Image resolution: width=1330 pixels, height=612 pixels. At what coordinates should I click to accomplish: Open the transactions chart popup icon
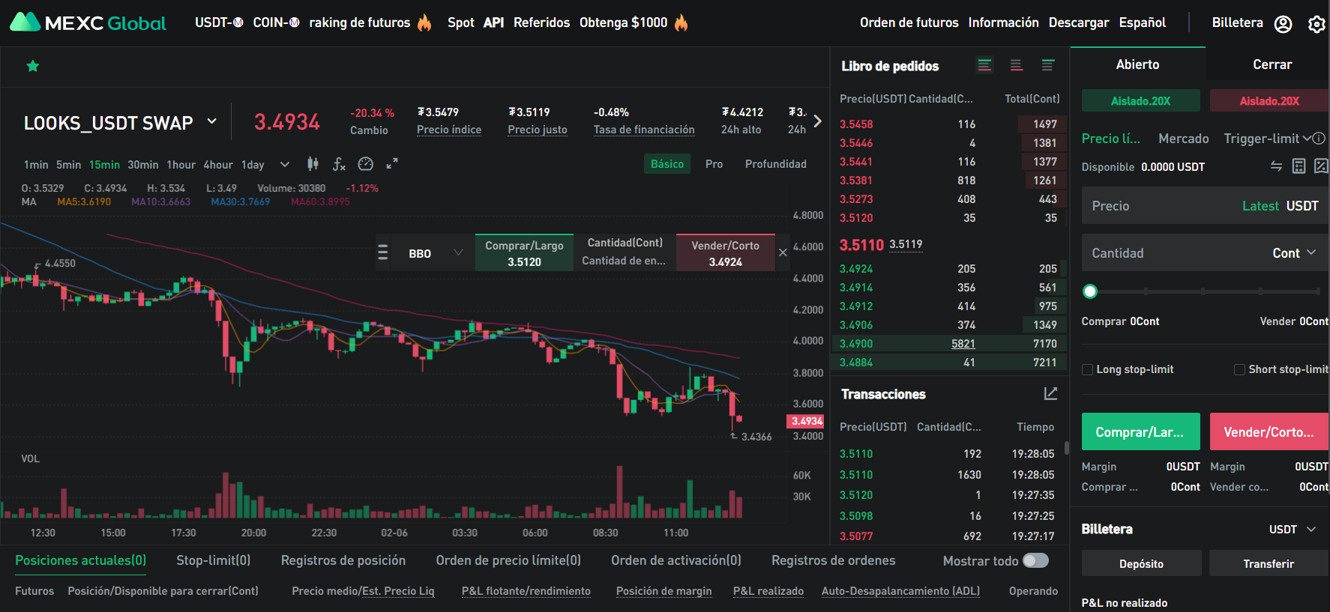1050,394
